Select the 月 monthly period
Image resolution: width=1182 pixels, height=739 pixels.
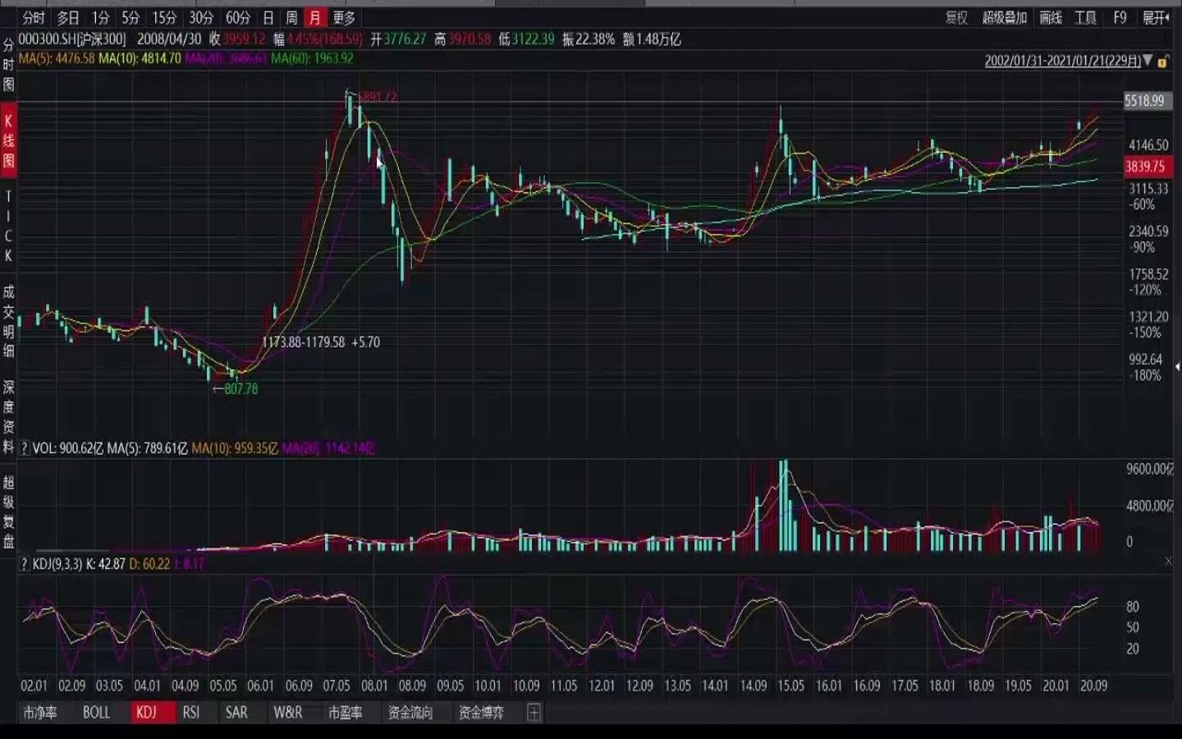click(315, 17)
